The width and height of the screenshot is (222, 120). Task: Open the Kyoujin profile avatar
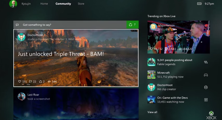tap(13, 4)
